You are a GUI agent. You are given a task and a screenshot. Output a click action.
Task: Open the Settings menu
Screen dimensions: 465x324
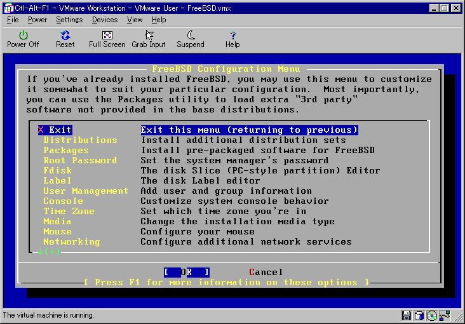pyautogui.click(x=69, y=20)
